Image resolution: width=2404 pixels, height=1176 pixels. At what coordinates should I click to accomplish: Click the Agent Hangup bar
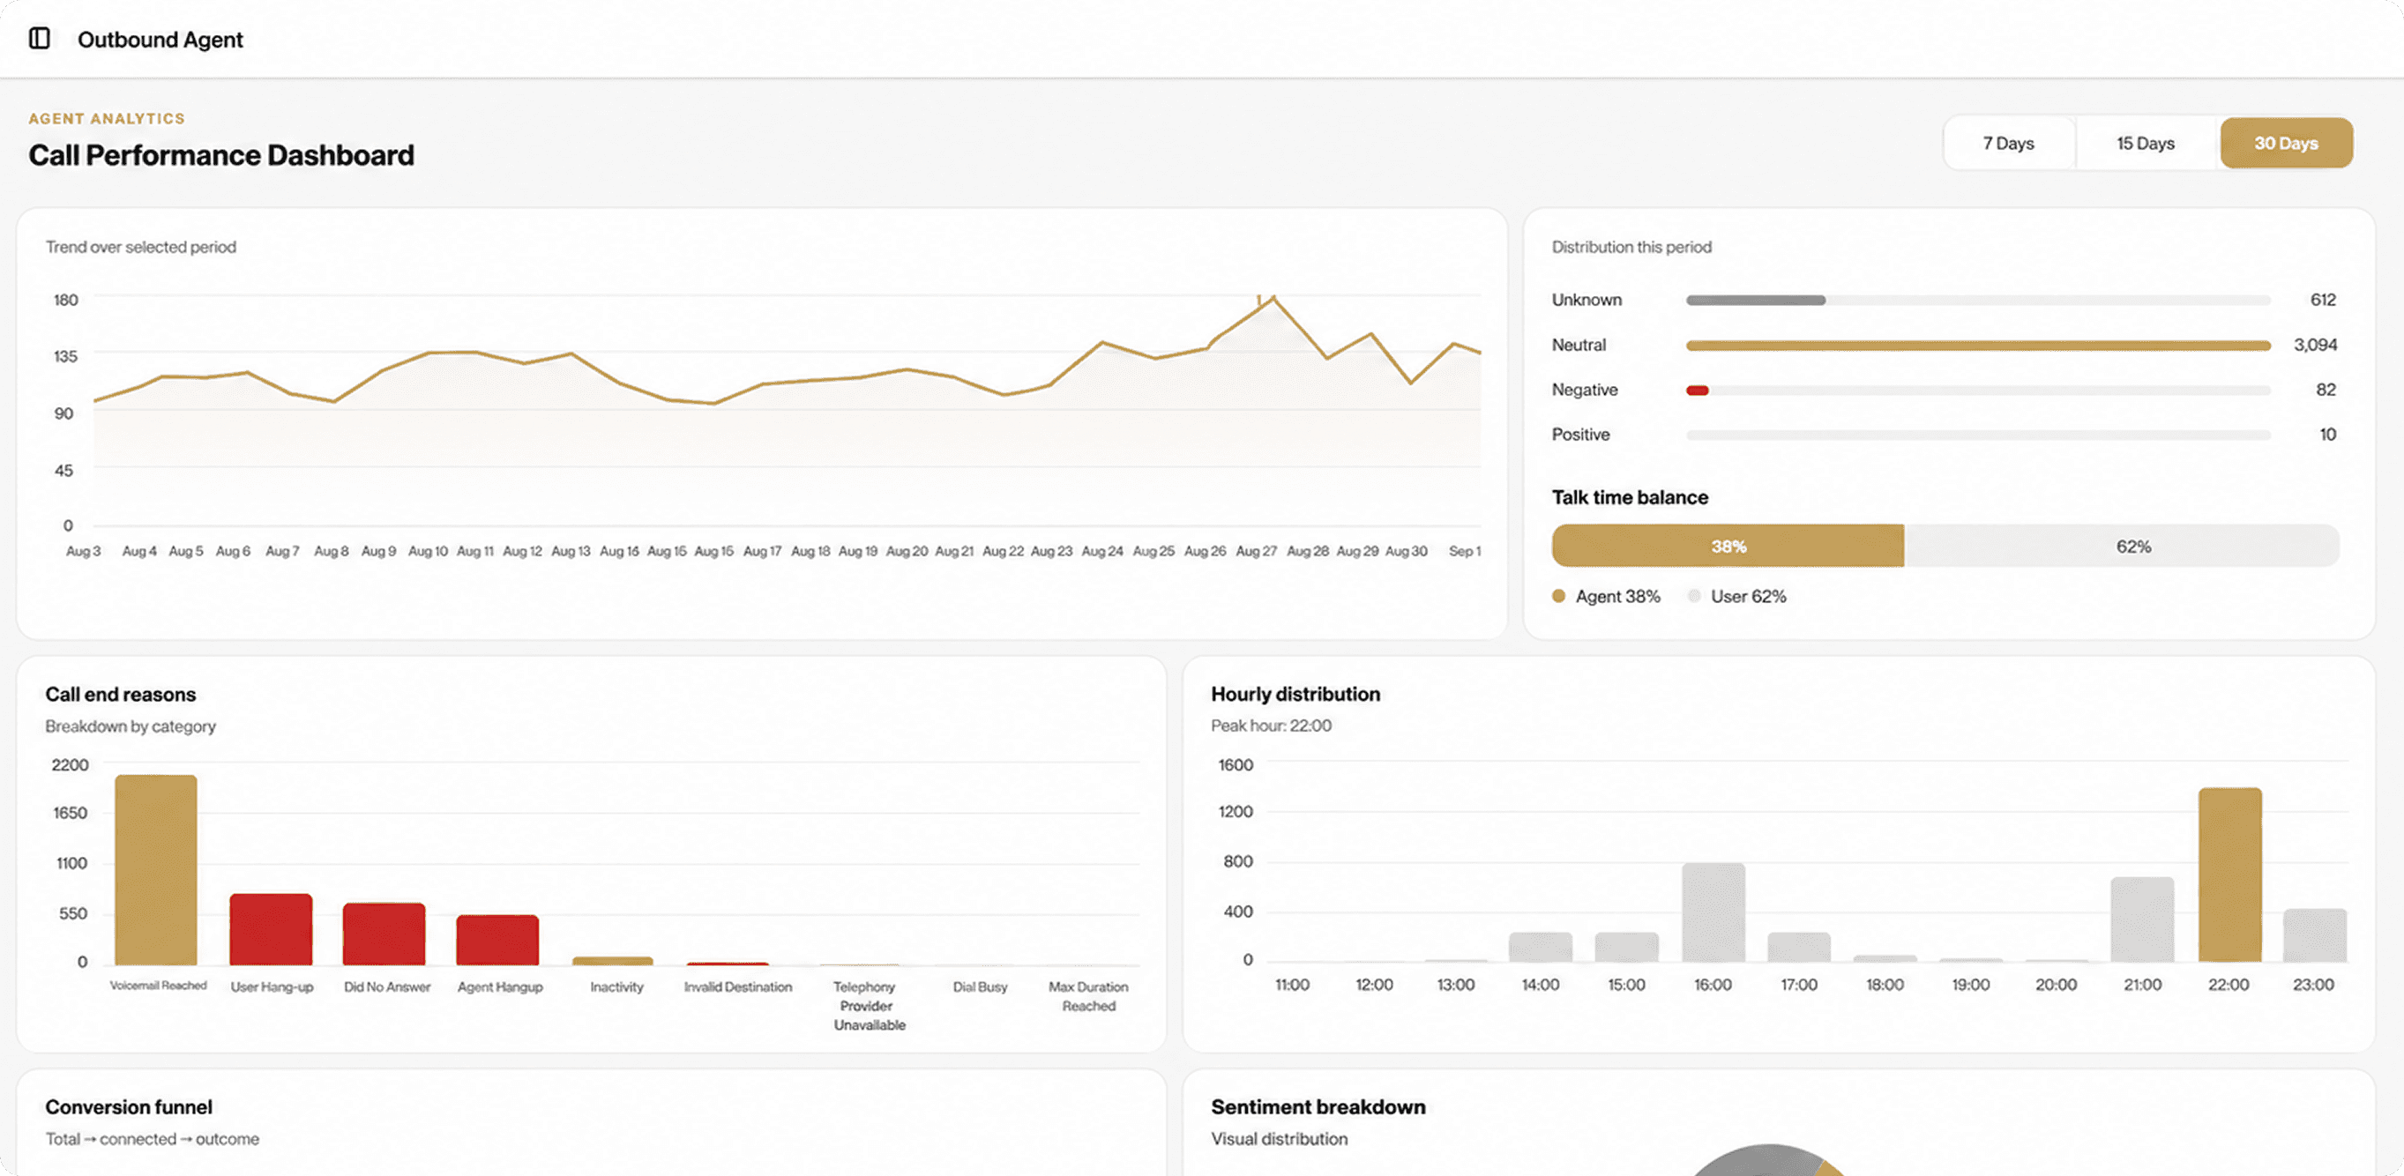pyautogui.click(x=497, y=939)
